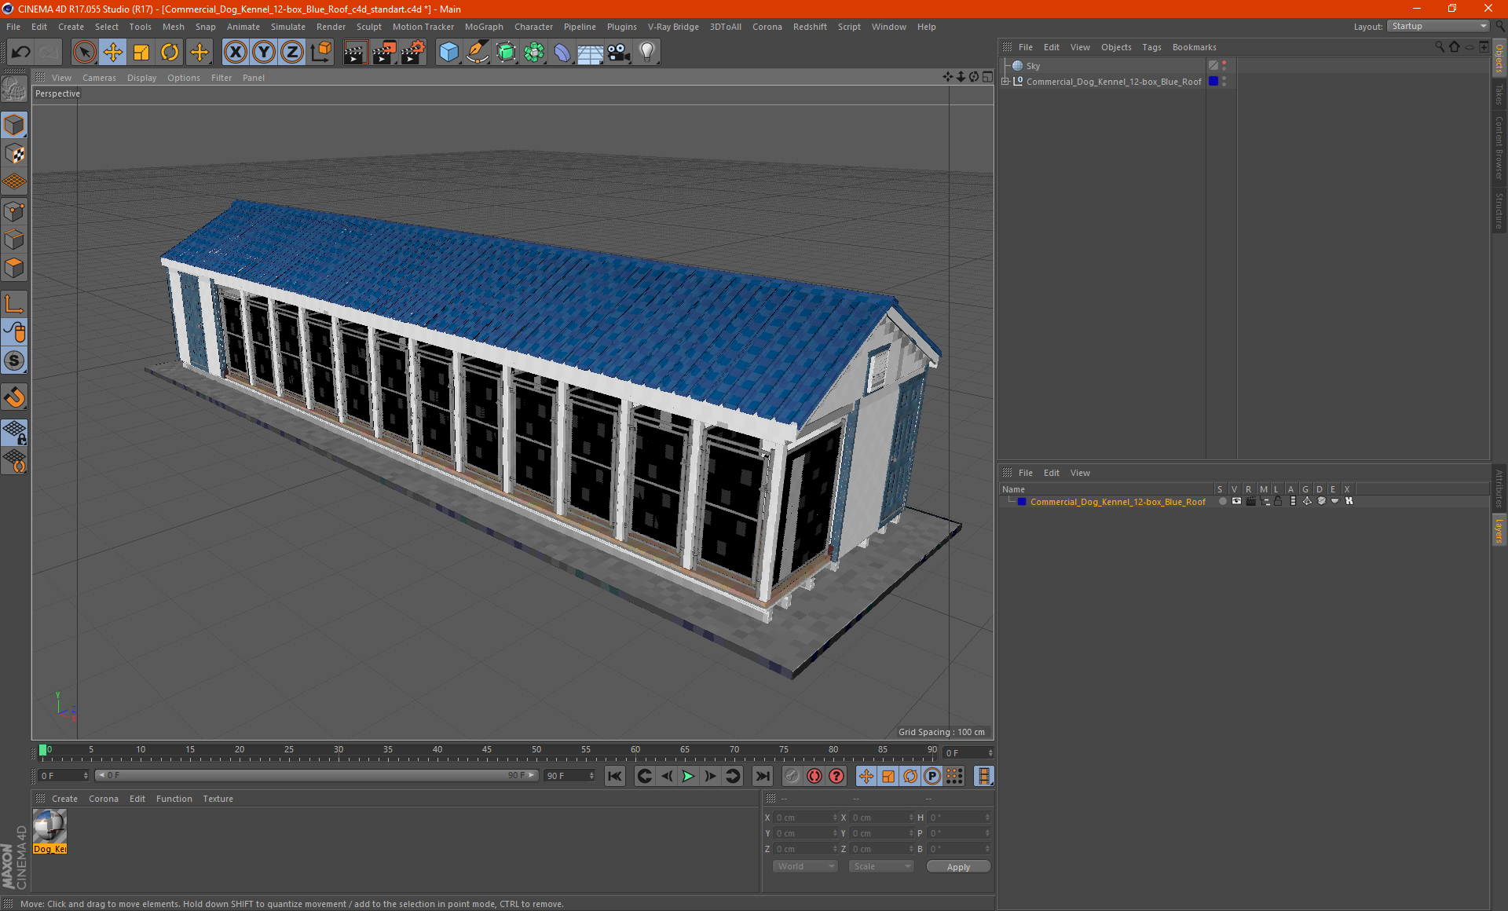This screenshot has width=1508, height=911.
Task: Toggle the lock icon for kennel layer
Action: pyautogui.click(x=1279, y=501)
